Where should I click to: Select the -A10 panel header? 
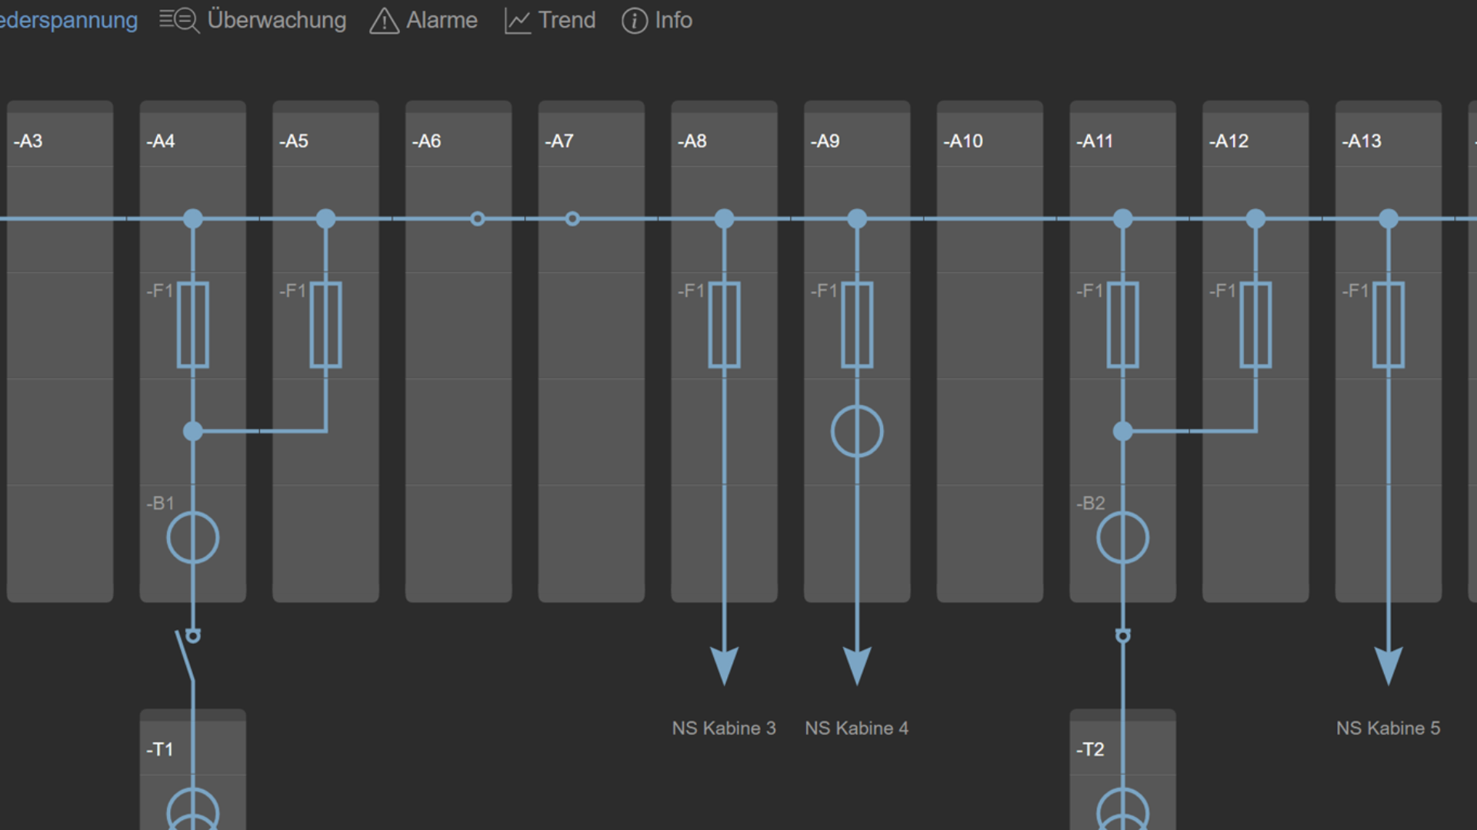pos(990,141)
